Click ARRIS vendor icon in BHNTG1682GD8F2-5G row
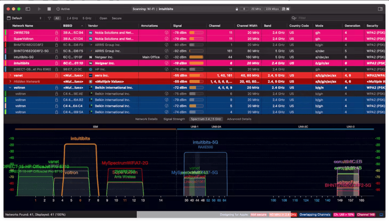Screen dimensions: 389x221 click(x=91, y=51)
